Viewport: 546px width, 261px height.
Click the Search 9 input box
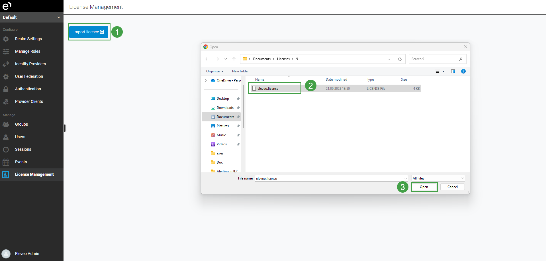coord(434,59)
